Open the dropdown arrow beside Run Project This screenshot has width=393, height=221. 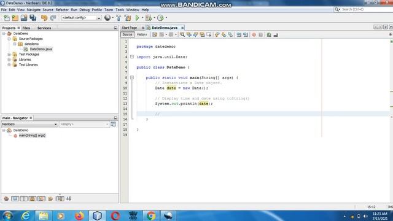pos(142,18)
